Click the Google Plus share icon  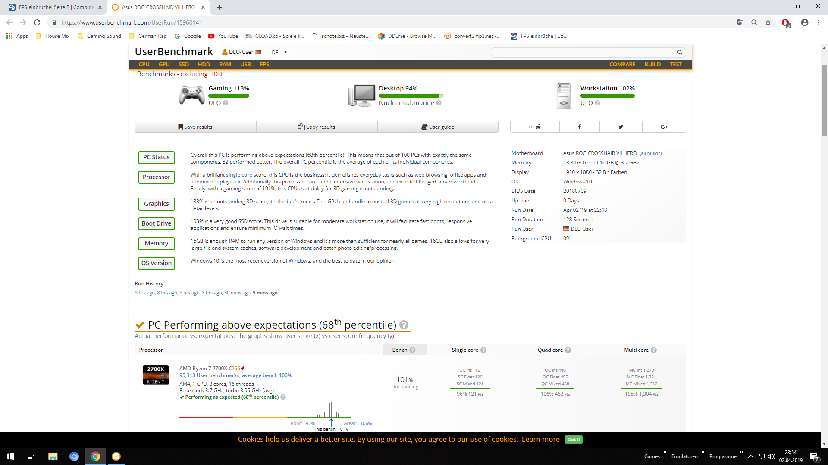pos(664,127)
